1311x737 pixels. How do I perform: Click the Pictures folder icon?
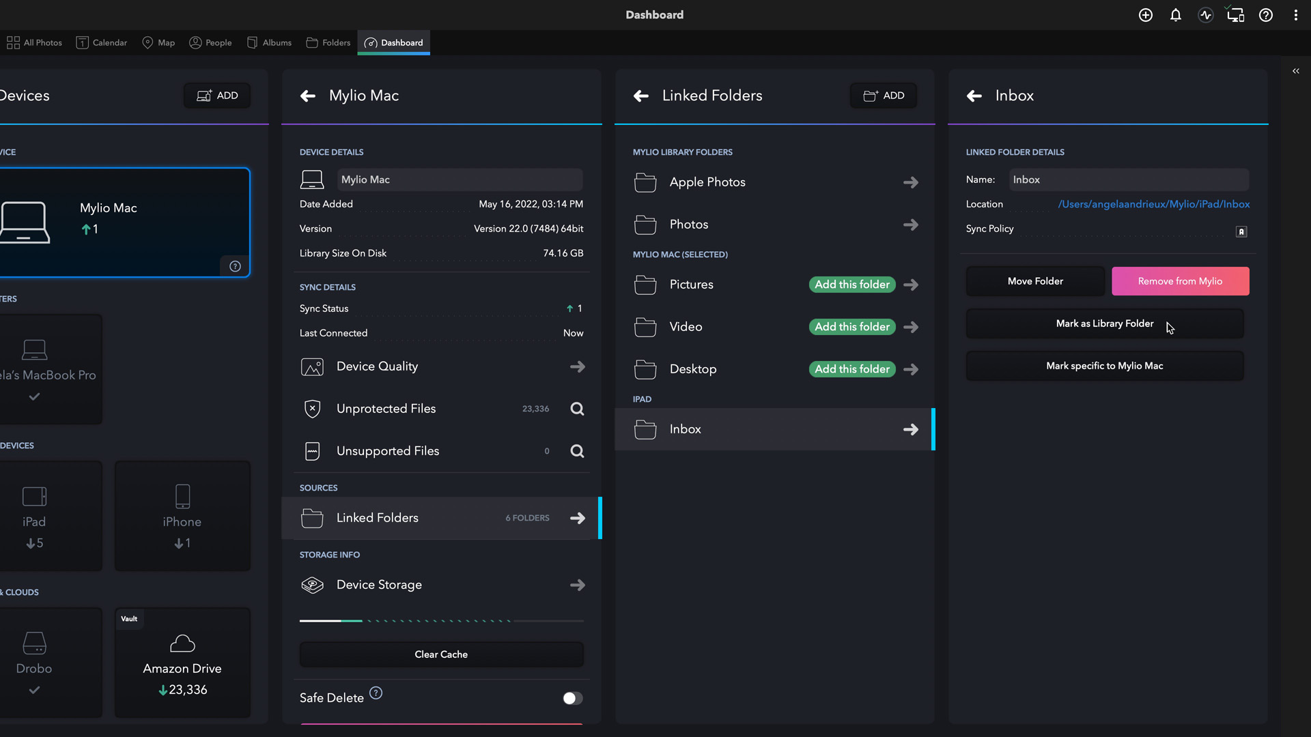tap(645, 285)
